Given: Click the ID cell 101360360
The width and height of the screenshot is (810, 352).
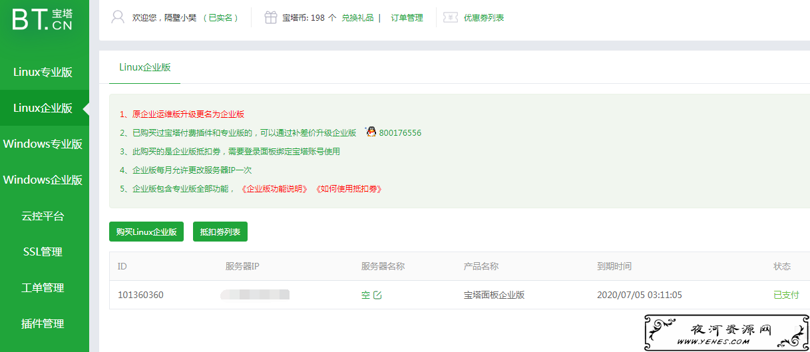Looking at the screenshot, I should coord(140,295).
